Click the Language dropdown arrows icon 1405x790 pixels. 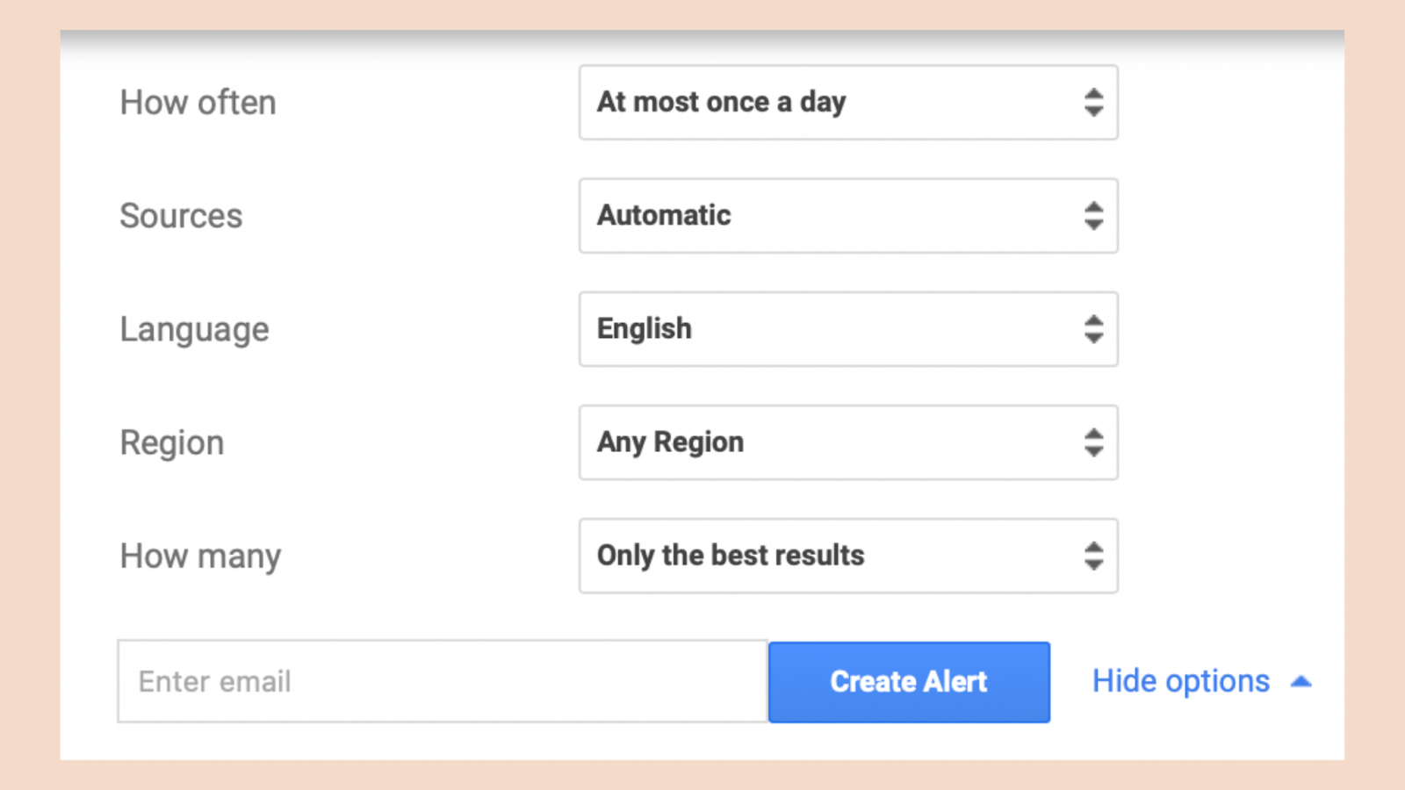(1093, 329)
